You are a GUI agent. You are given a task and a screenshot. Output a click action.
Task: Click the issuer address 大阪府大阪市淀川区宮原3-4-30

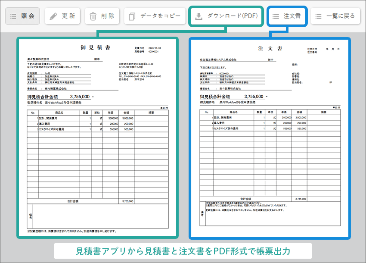click(136, 64)
